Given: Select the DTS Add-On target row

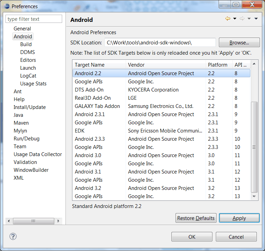Looking at the screenshot, I should click(x=162, y=89).
